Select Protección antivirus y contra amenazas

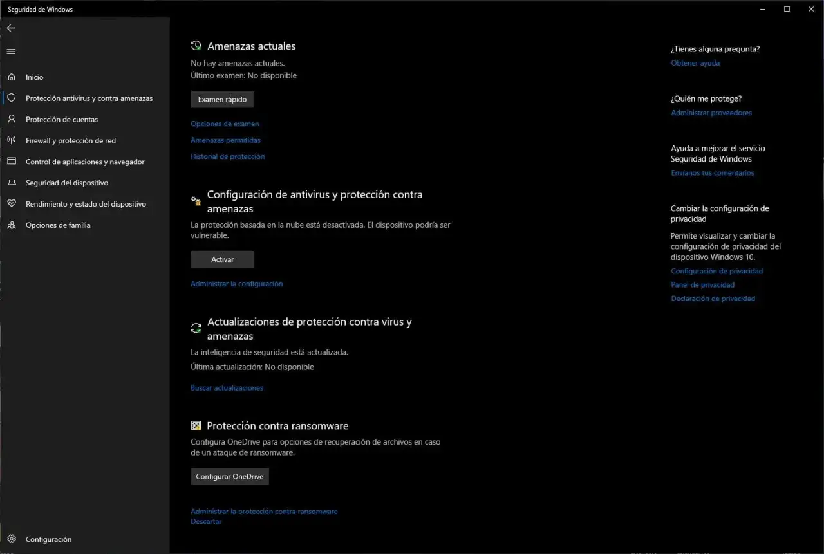85,98
